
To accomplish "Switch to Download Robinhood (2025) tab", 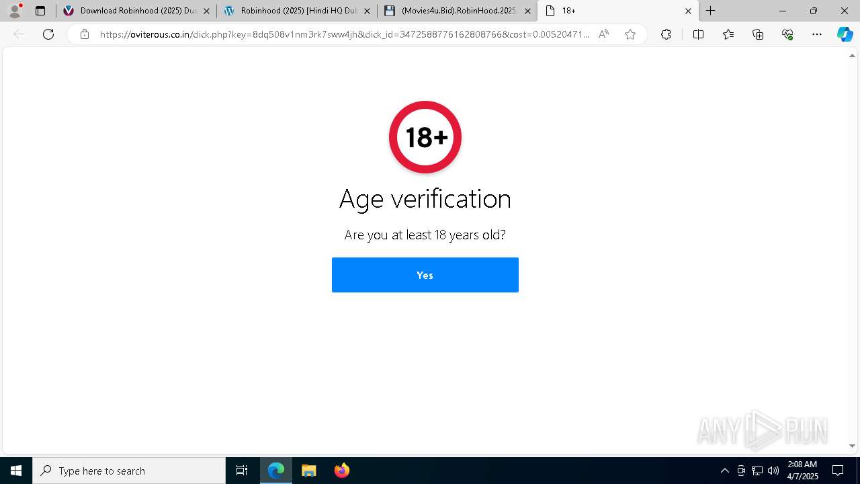I will coord(136,11).
